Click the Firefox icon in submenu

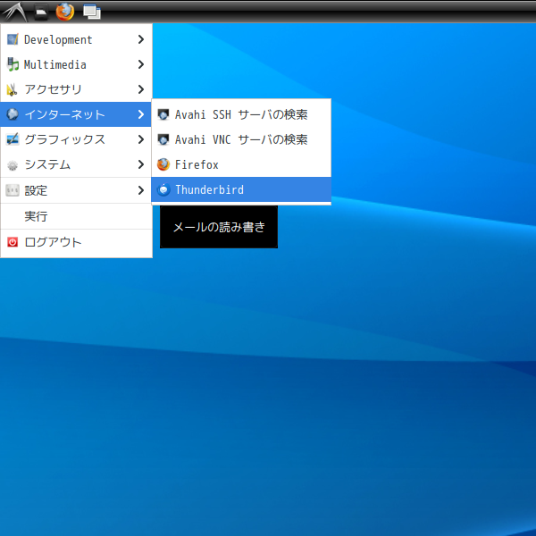point(163,164)
